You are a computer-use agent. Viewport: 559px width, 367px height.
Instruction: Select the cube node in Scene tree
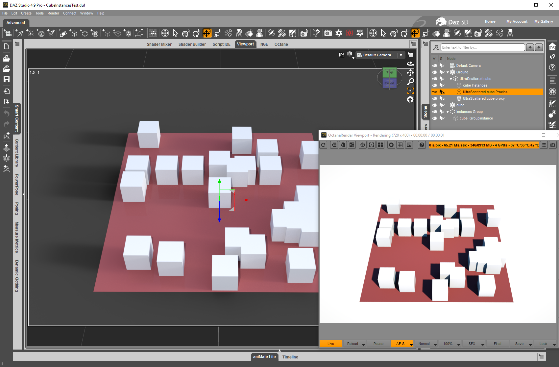(460, 105)
